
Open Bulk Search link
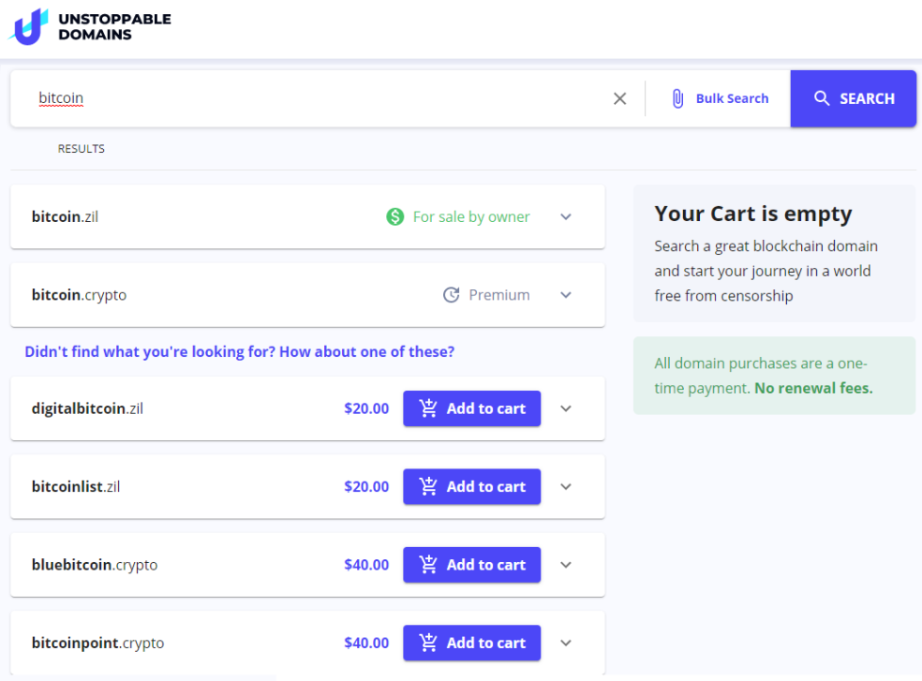click(732, 98)
